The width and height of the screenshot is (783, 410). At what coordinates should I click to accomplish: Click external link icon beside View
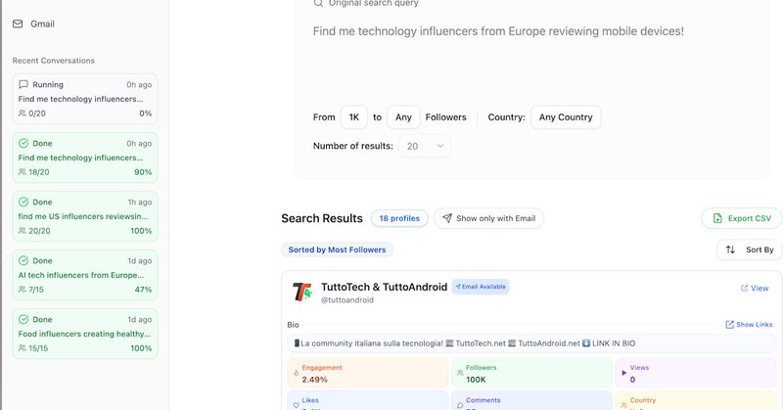744,288
